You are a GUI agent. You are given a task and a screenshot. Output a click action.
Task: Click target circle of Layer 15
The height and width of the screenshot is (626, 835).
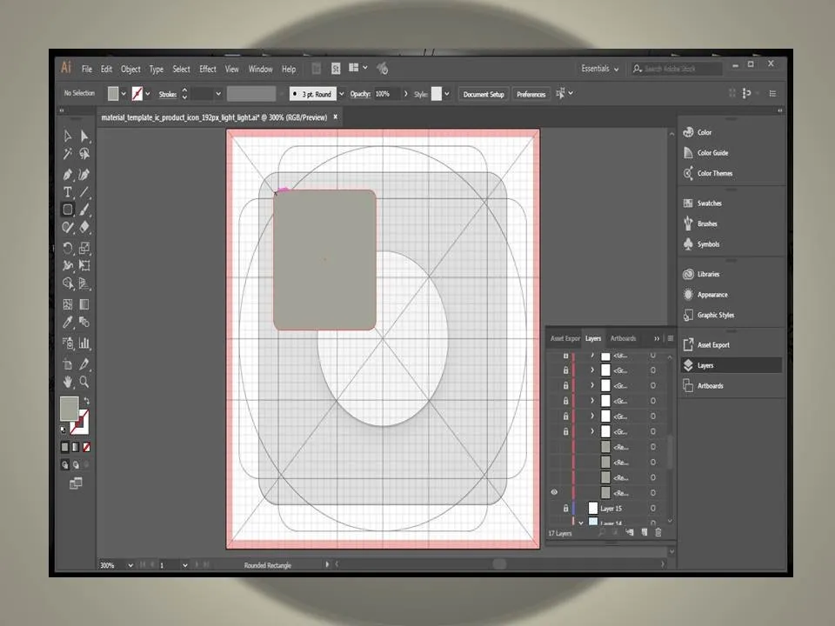653,509
